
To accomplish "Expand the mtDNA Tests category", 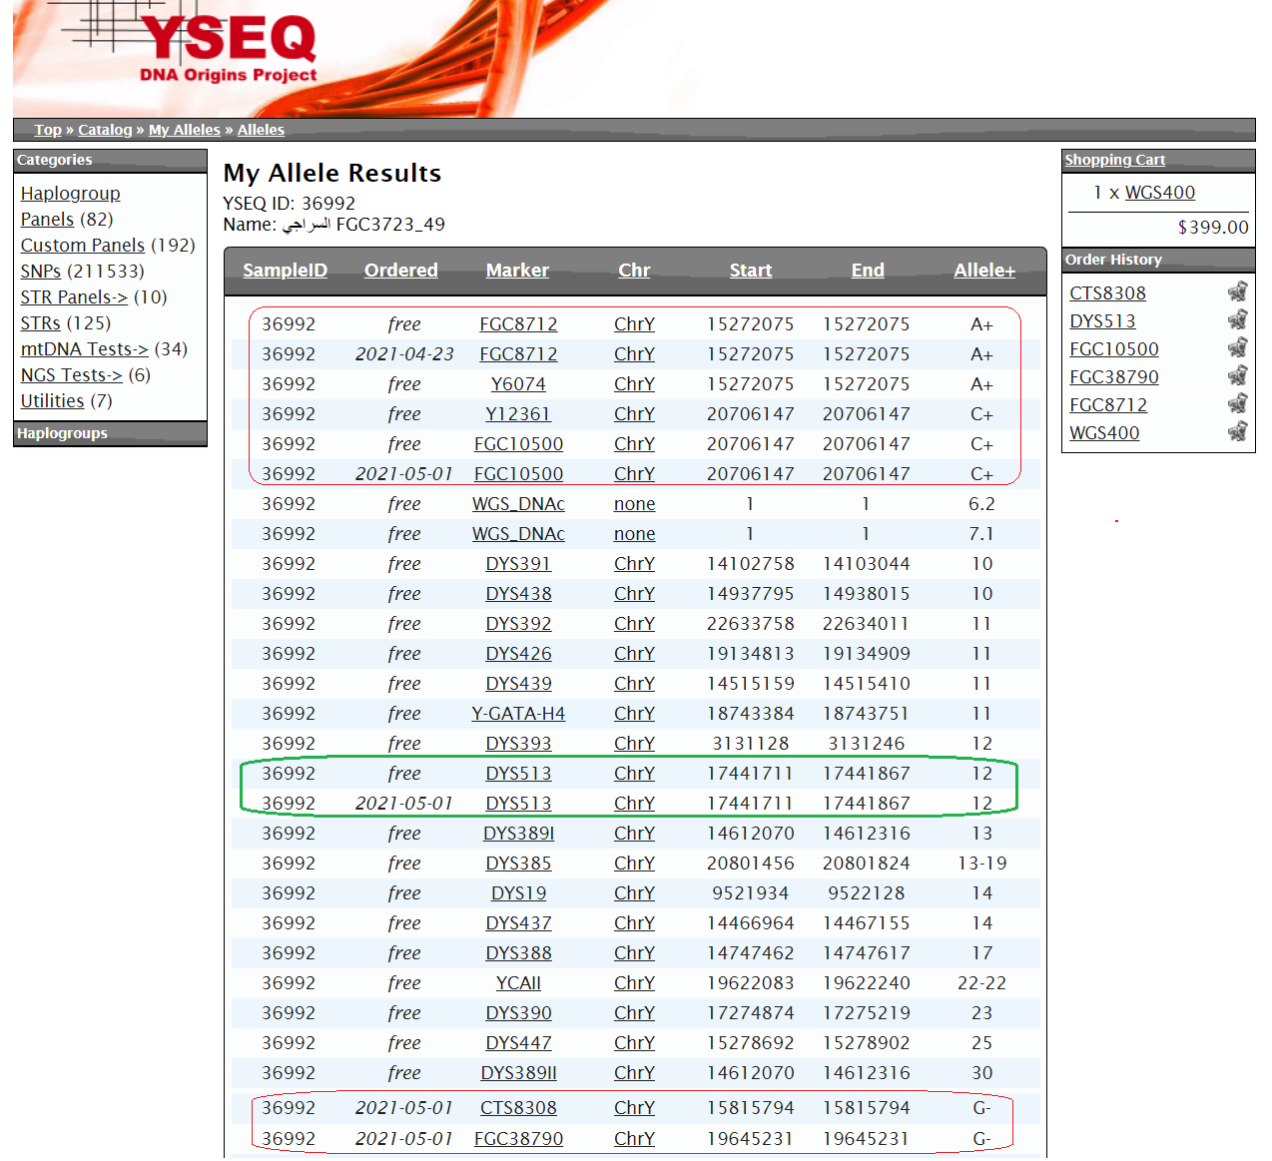I will pos(84,349).
